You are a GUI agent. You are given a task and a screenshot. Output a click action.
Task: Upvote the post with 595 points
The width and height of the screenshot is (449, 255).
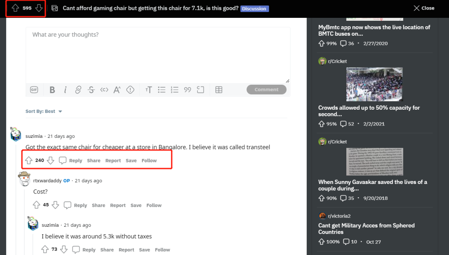click(x=15, y=8)
